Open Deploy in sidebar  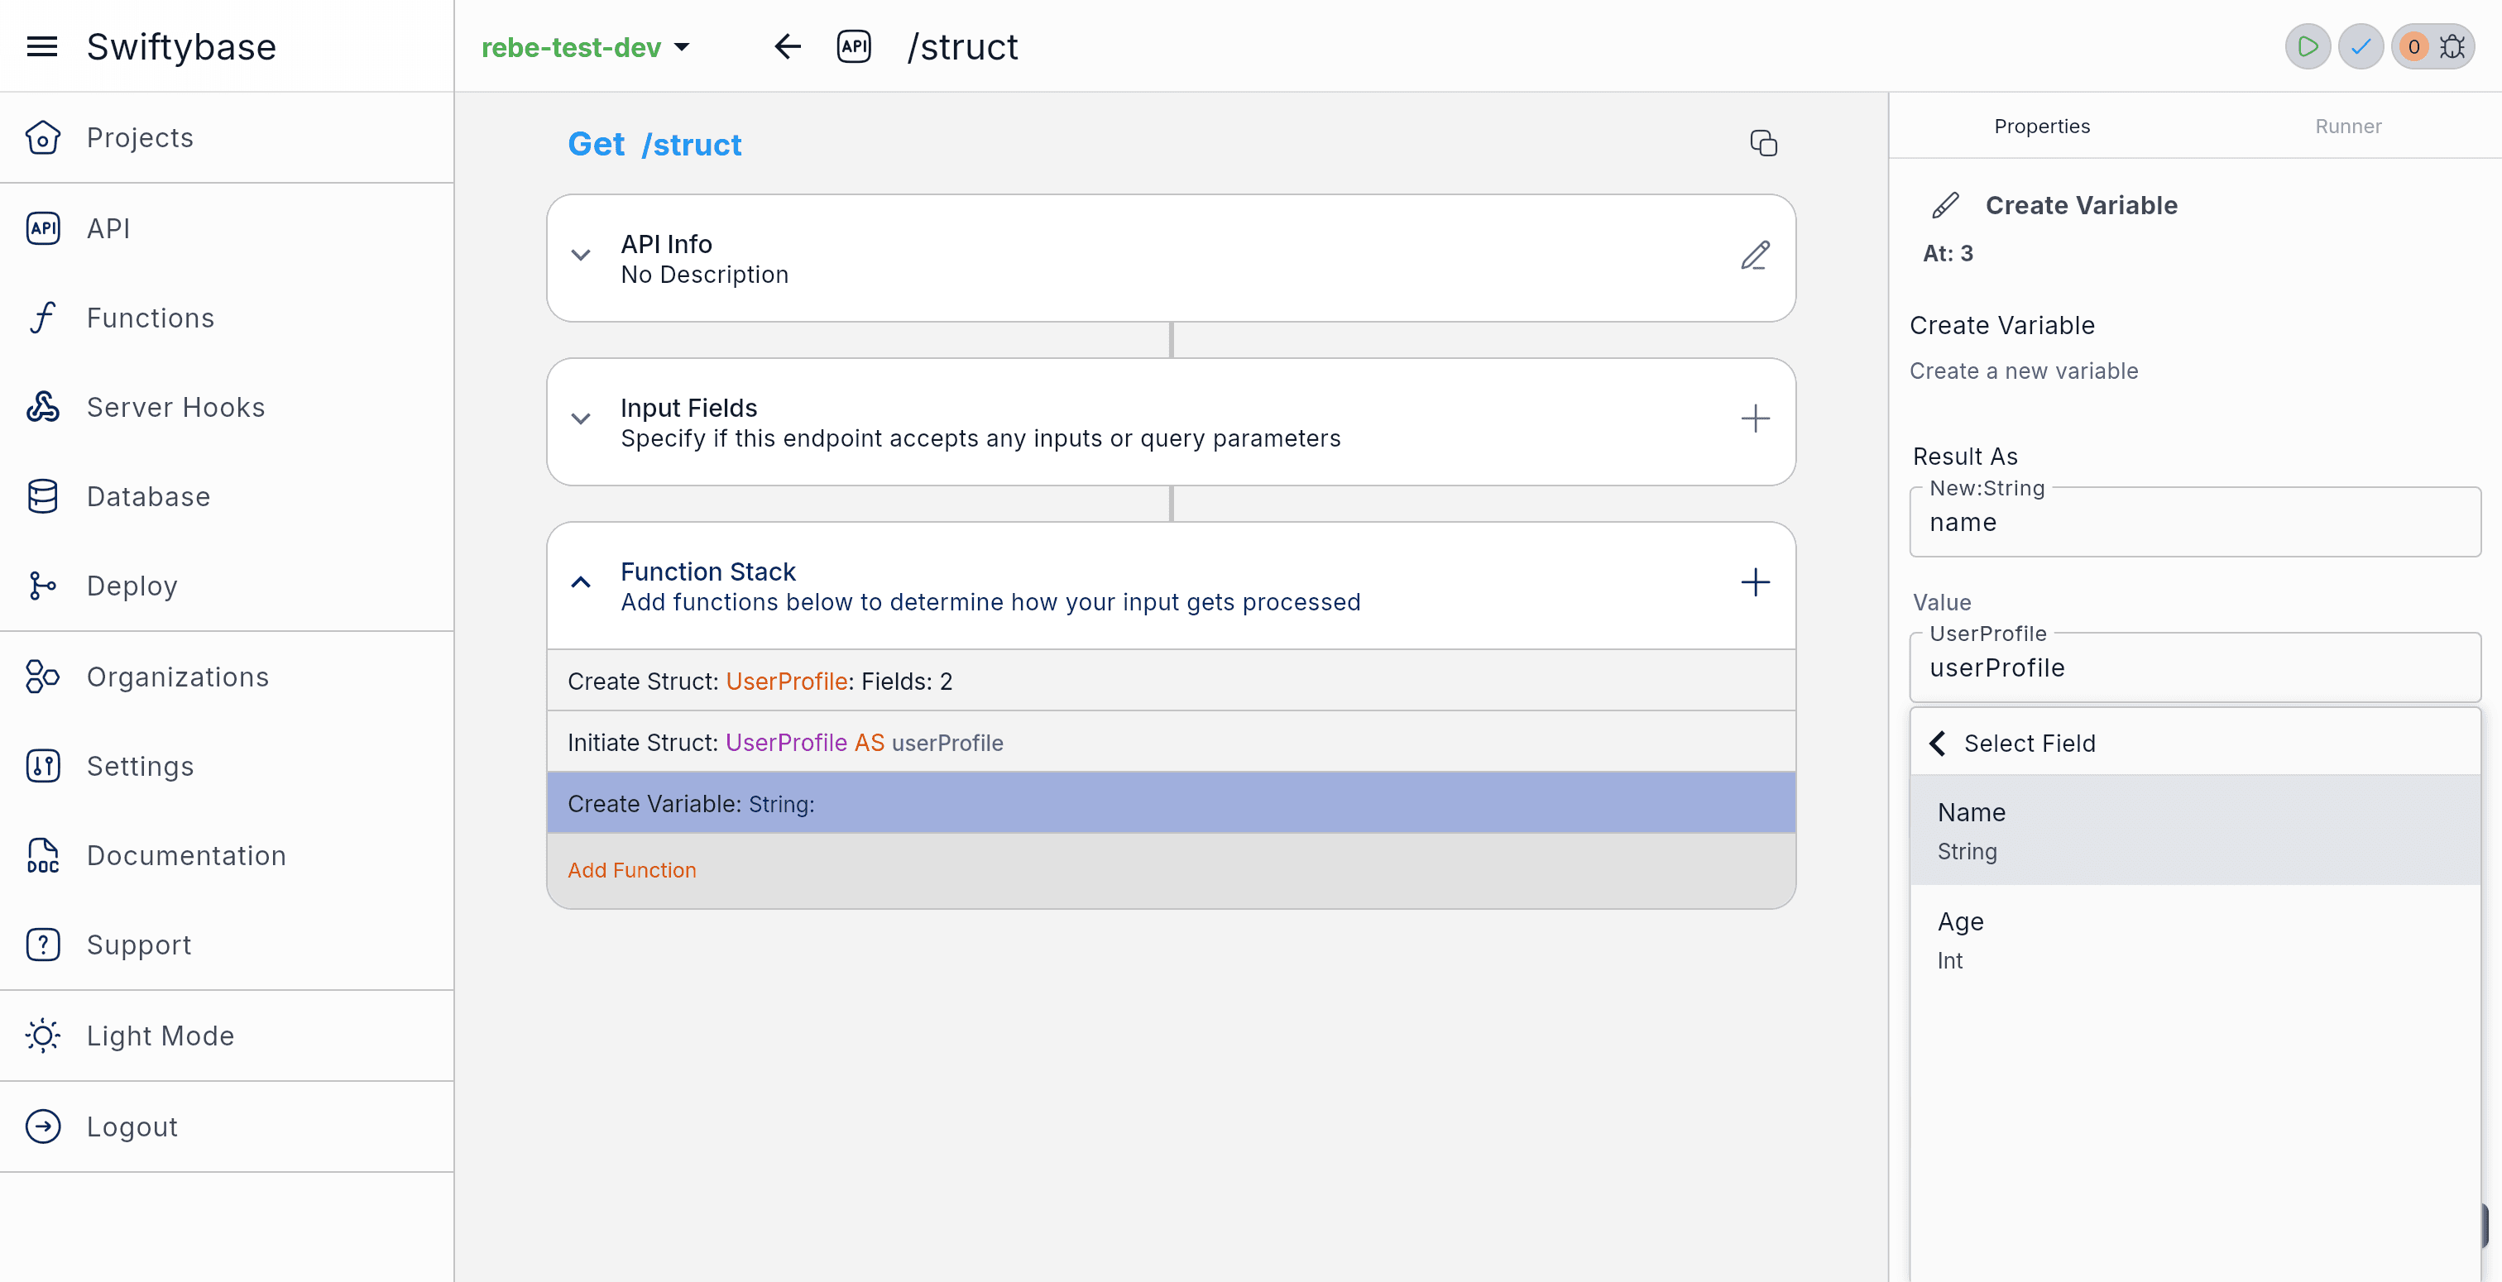pyautogui.click(x=132, y=586)
